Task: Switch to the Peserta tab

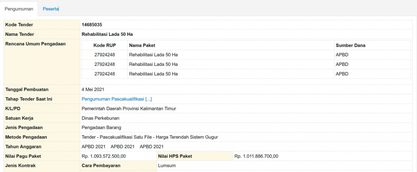Action: pyautogui.click(x=50, y=9)
